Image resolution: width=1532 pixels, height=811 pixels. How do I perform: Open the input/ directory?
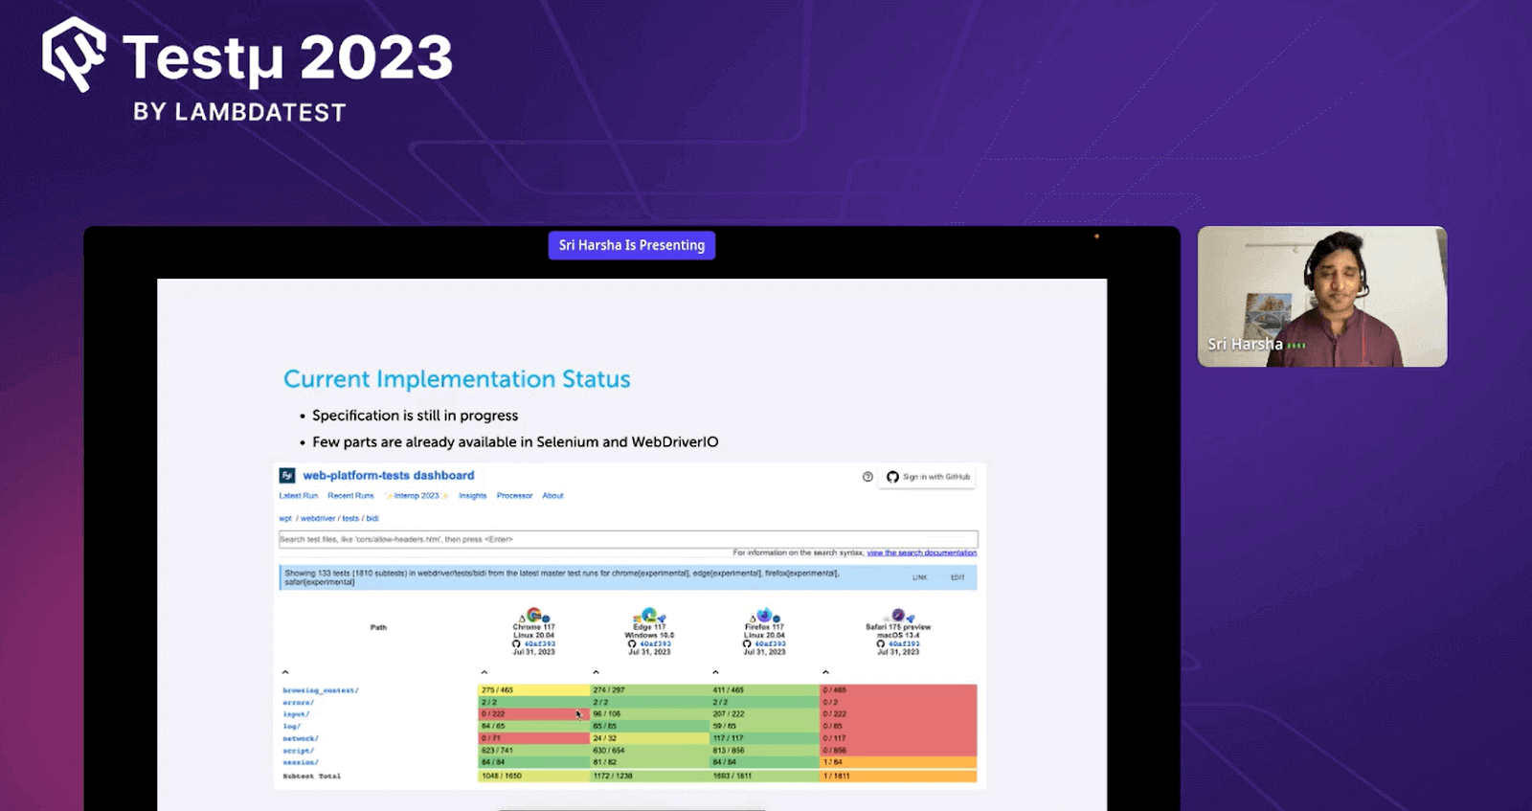(x=296, y=714)
